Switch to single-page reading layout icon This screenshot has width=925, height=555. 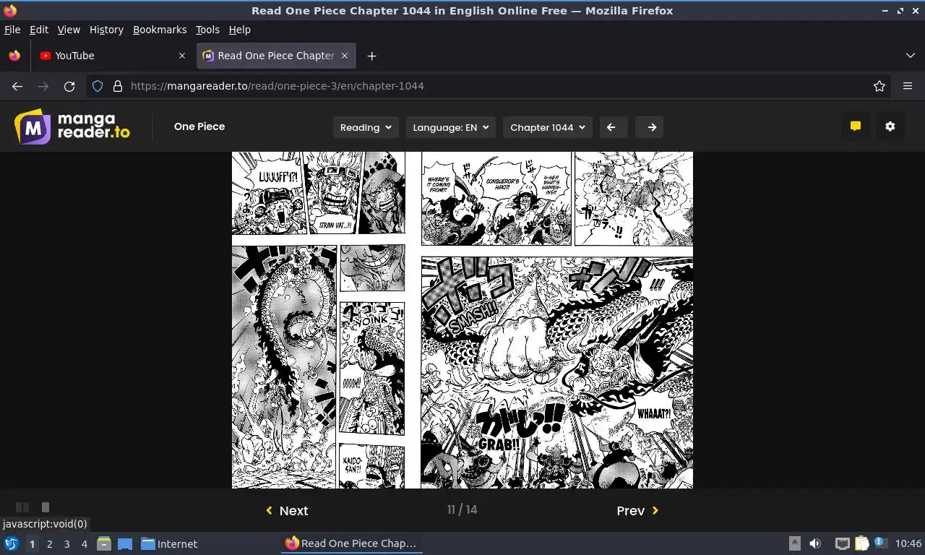pos(45,507)
